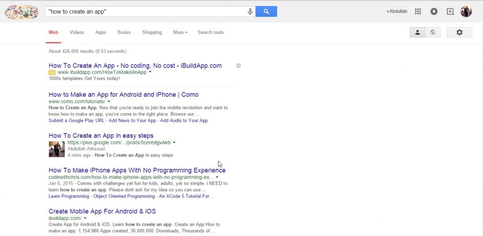
Task: Click '1000s templates Get Yours today!' text
Action: click(84, 79)
